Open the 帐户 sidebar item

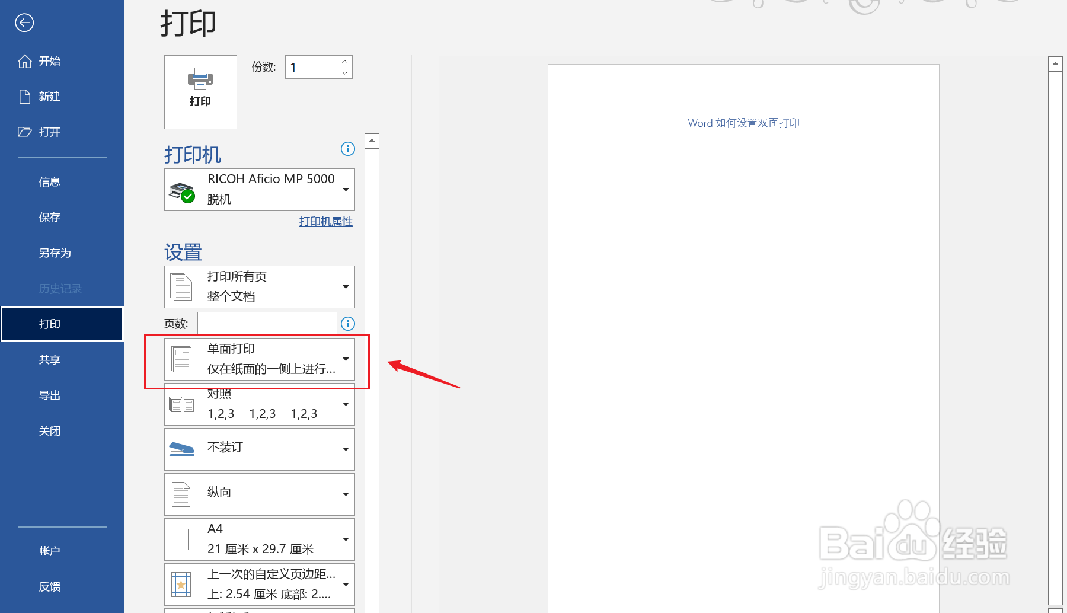tap(50, 551)
